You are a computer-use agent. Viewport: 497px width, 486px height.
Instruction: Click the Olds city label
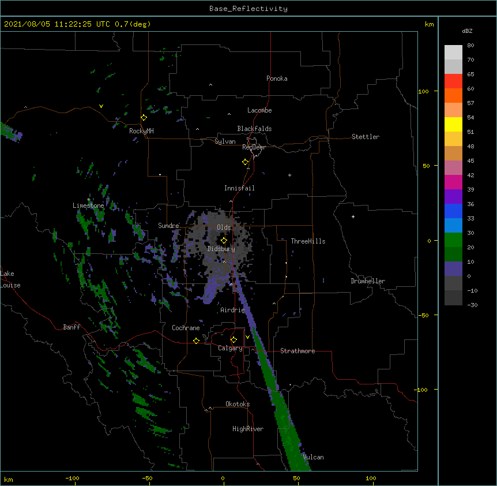click(x=224, y=227)
